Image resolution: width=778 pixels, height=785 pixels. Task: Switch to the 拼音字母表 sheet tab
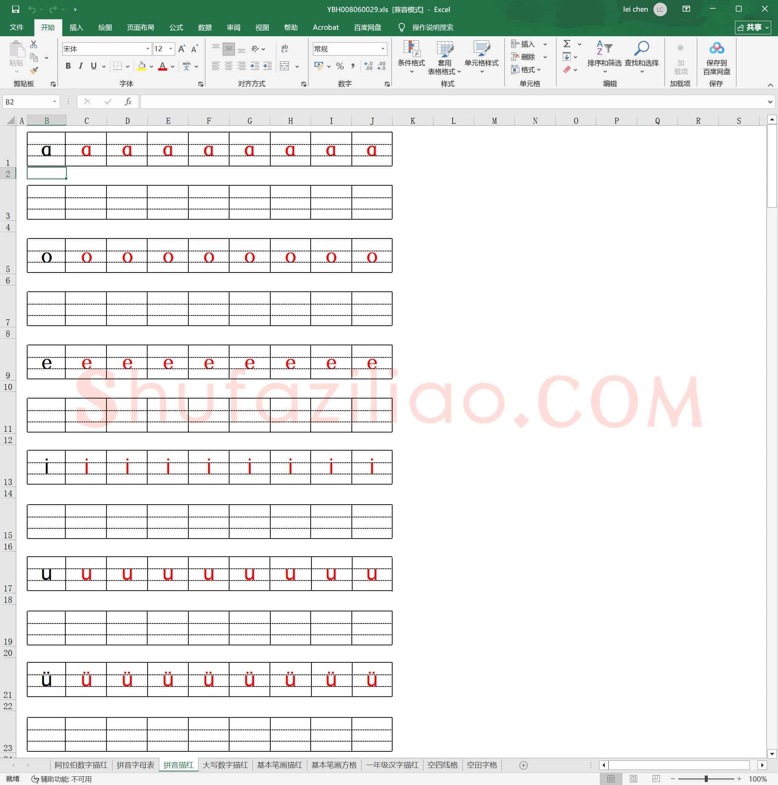136,765
